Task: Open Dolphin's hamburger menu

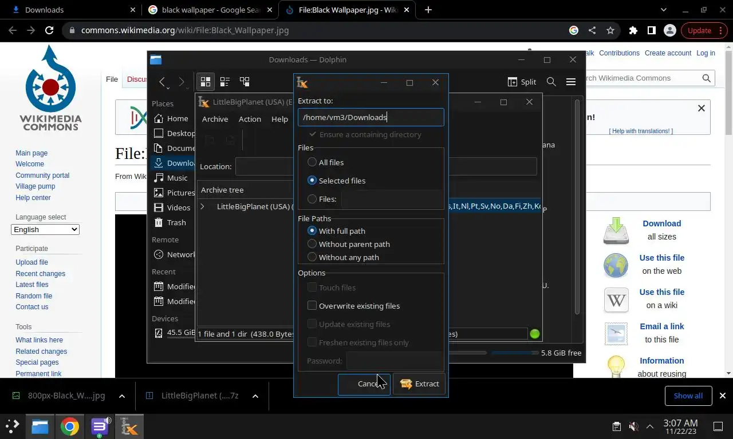Action: (x=571, y=82)
